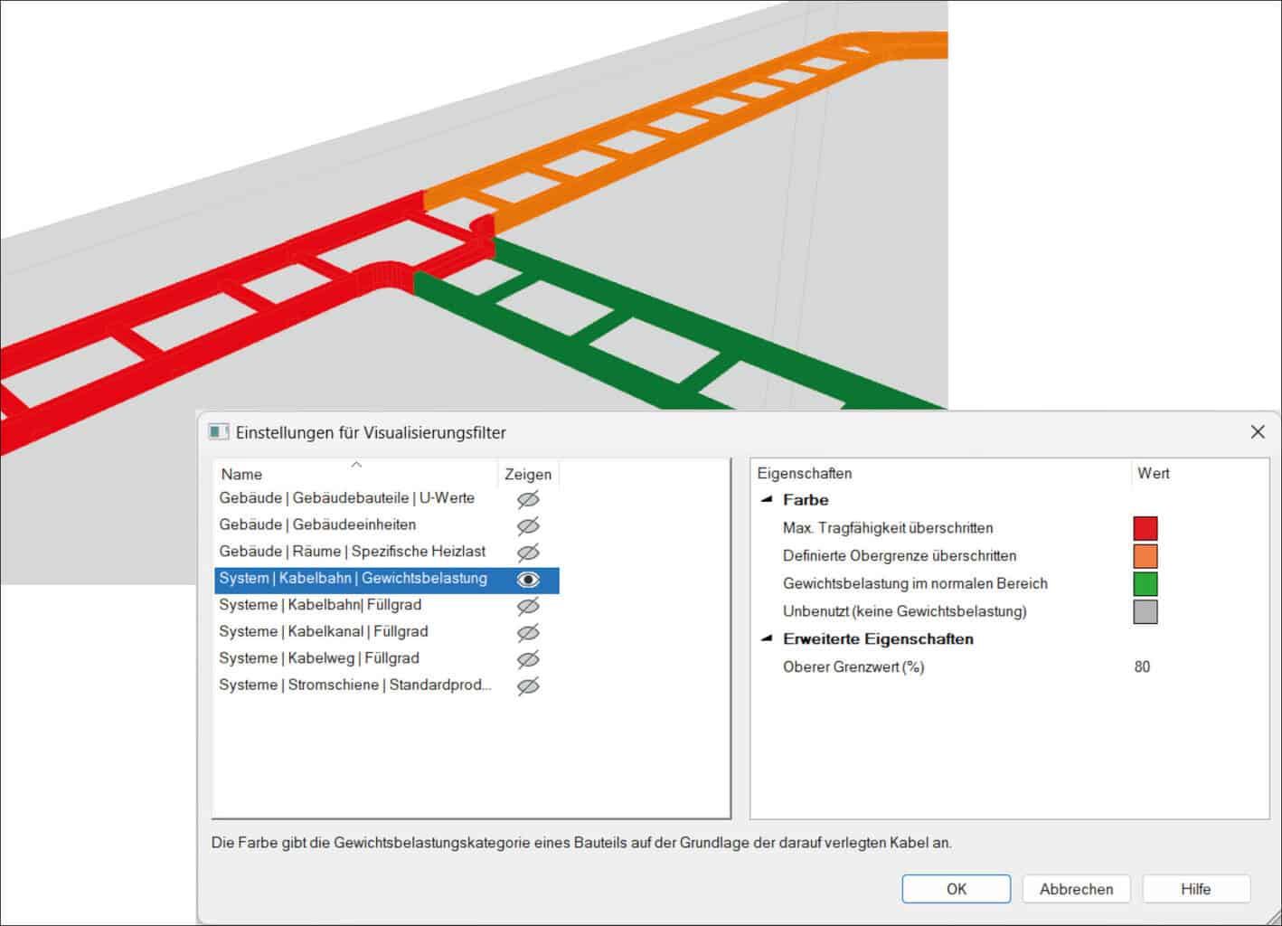Open Hilfe for the filter dialog

click(1195, 889)
